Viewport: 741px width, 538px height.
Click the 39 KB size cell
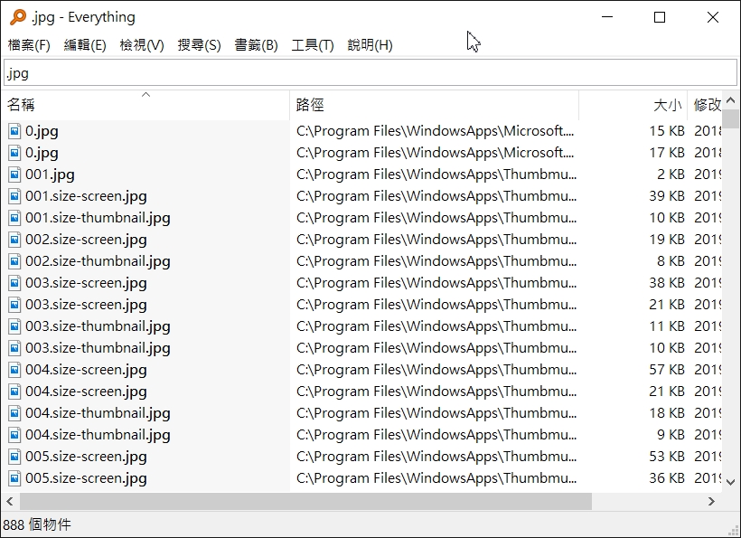666,196
